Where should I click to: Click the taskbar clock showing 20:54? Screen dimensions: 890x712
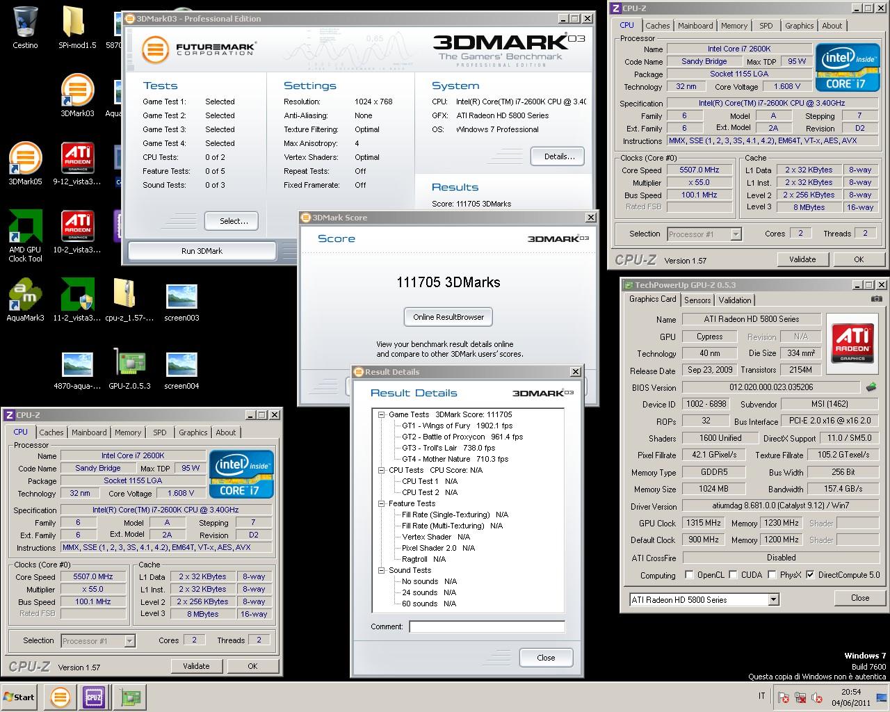point(850,697)
